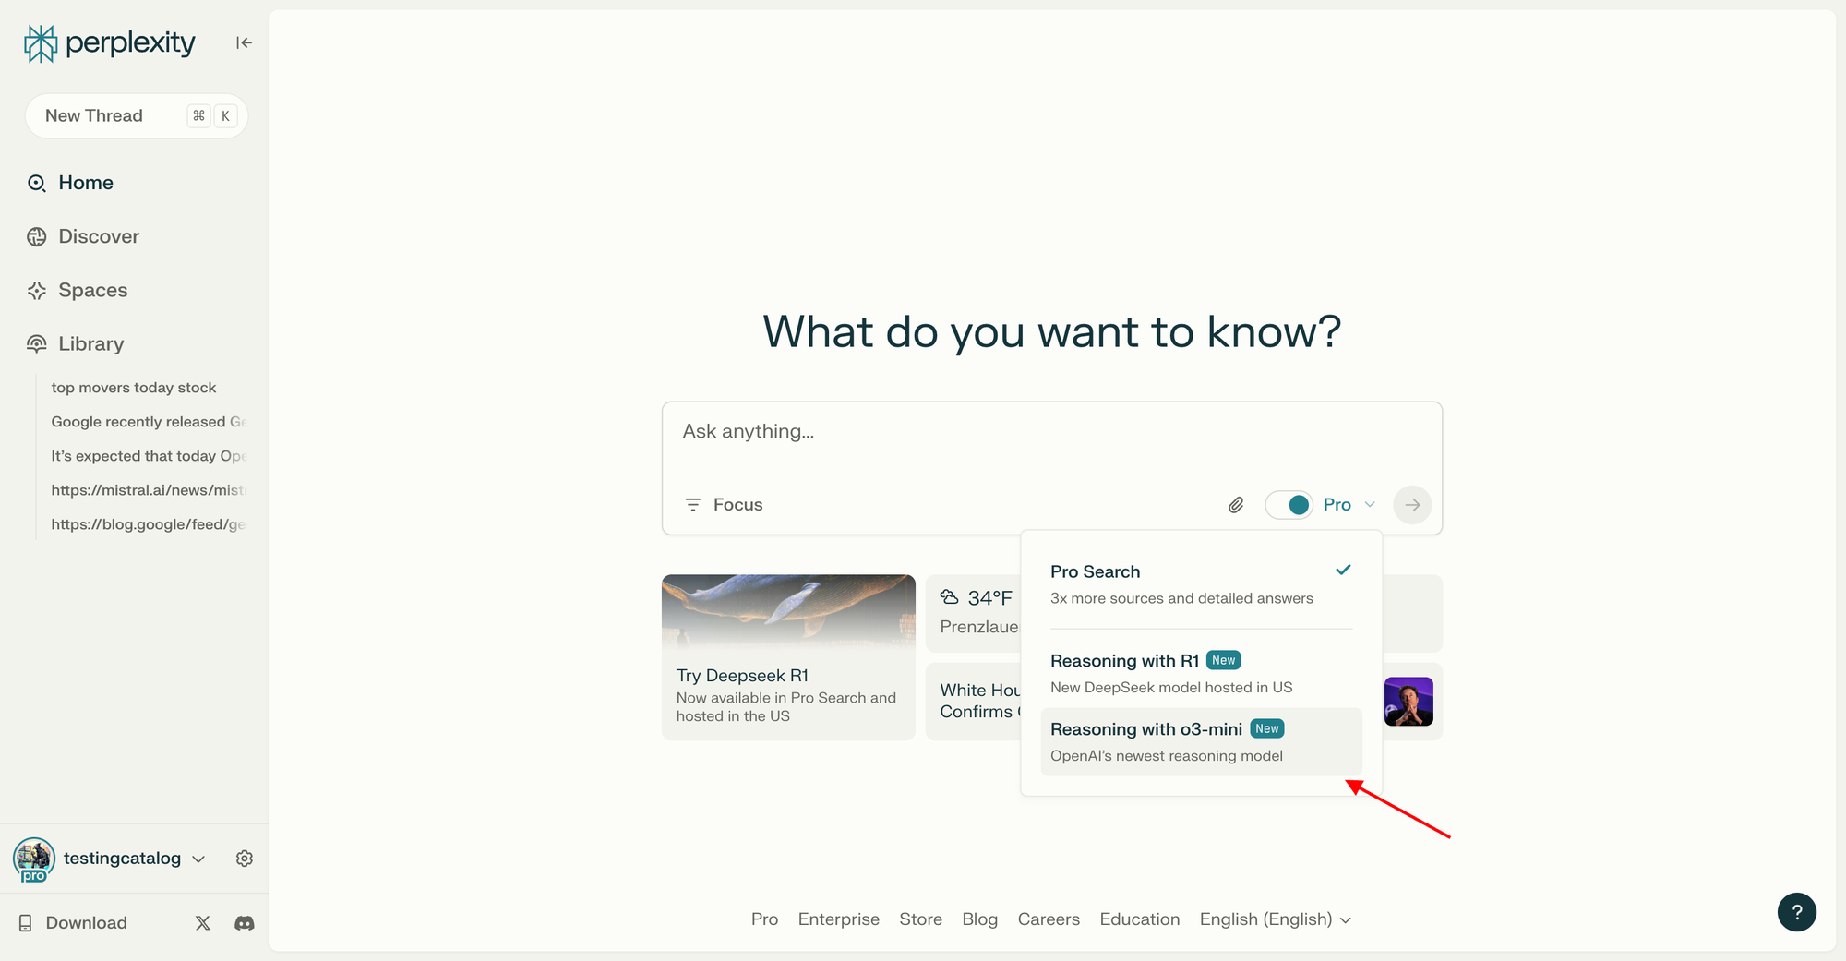Click the Library icon
Viewport: 1846px width, 961px height.
pyautogui.click(x=37, y=343)
